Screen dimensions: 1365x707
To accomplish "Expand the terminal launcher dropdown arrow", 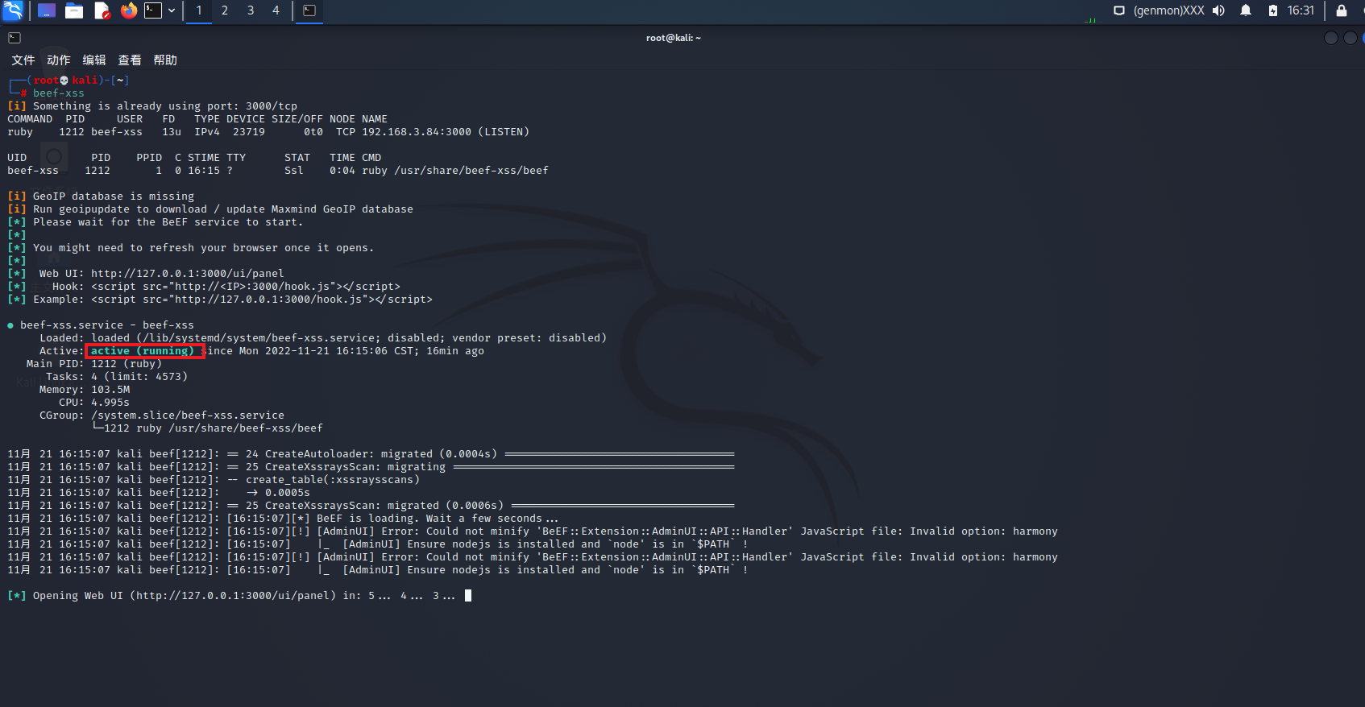I will 172,10.
